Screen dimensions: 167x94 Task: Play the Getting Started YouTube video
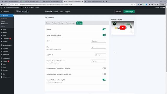(x=123, y=28)
